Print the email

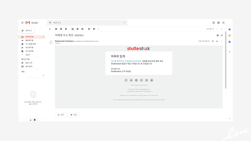pyautogui.click(x=218, y=35)
